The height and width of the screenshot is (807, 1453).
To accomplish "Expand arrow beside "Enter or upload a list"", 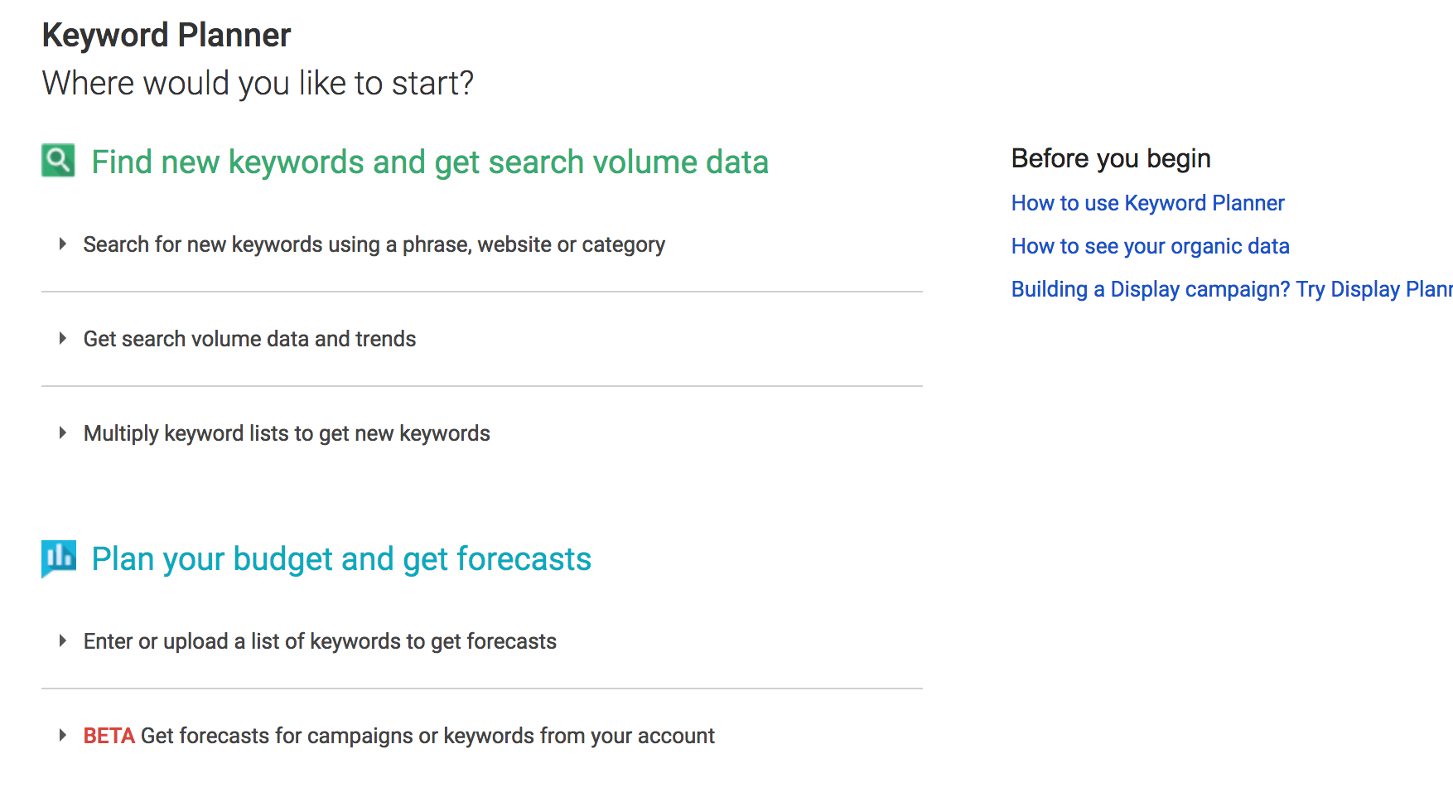I will point(62,641).
